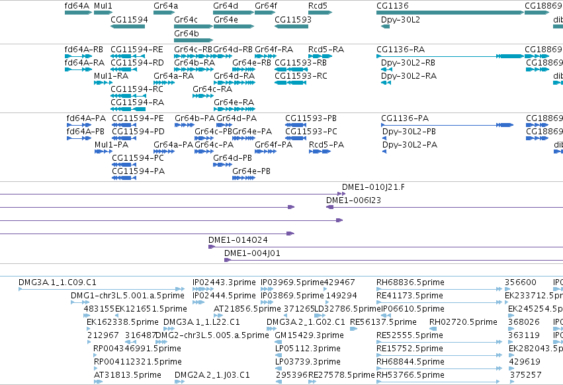
Task: Select protein fd64A-PA
Action: point(86,118)
